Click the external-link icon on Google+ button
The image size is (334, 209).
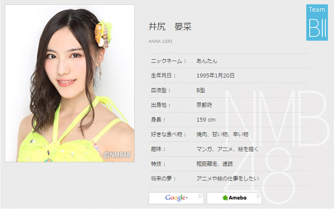200,196
